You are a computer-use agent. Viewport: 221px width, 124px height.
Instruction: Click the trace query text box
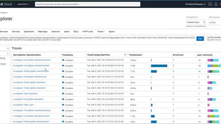(x=97, y=40)
